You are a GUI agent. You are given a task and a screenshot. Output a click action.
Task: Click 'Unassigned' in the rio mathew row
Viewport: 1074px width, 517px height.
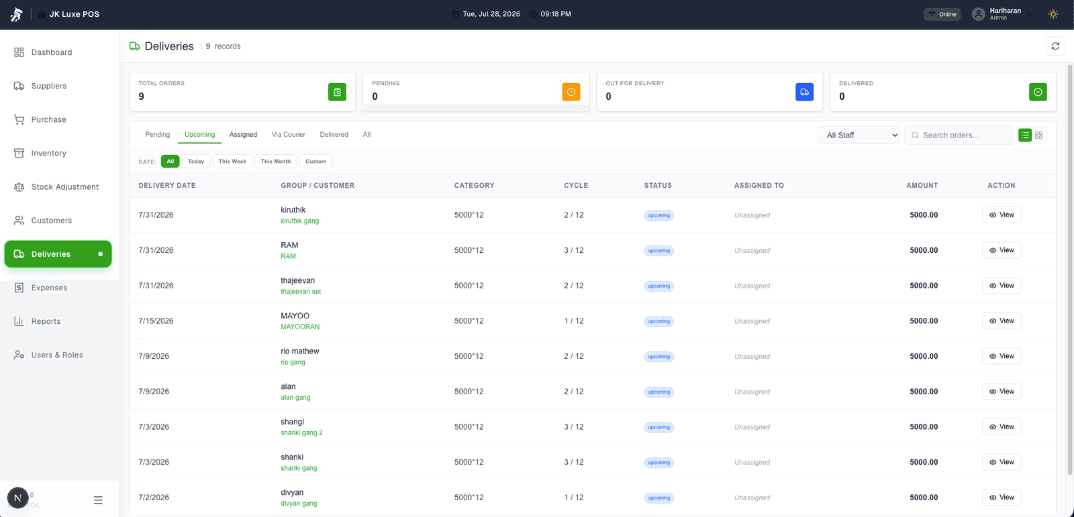(x=752, y=357)
